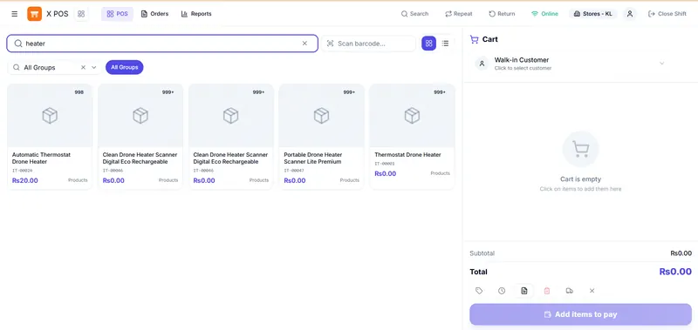This screenshot has height=330, width=698.
Task: Click the X icon in cart actions
Action: (x=592, y=291)
